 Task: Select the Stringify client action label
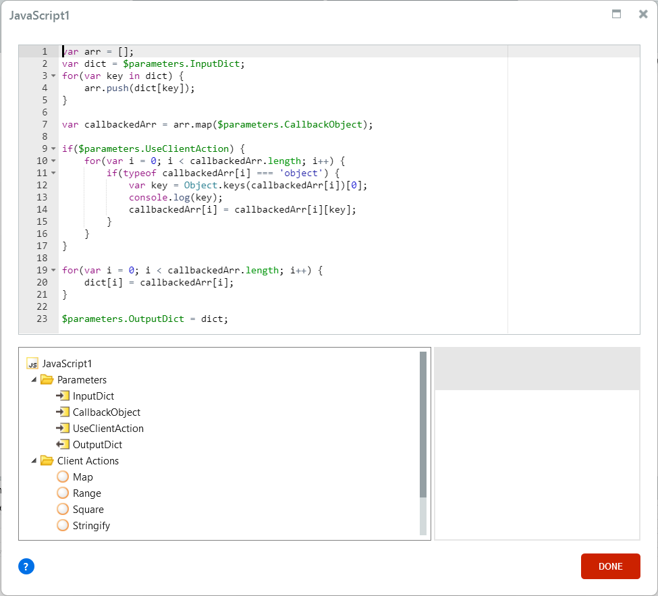tap(91, 526)
